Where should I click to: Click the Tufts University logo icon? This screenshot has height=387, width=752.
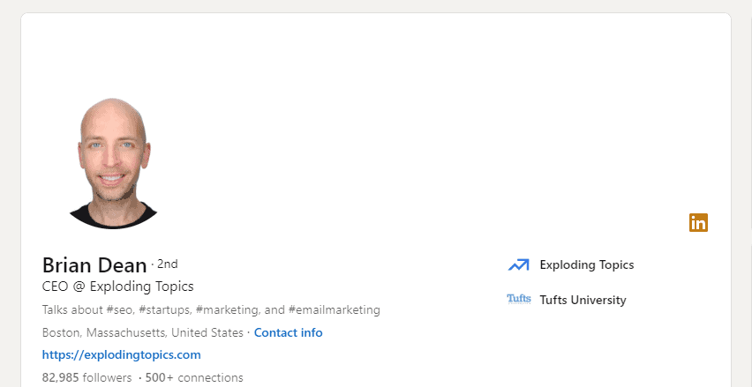point(519,300)
